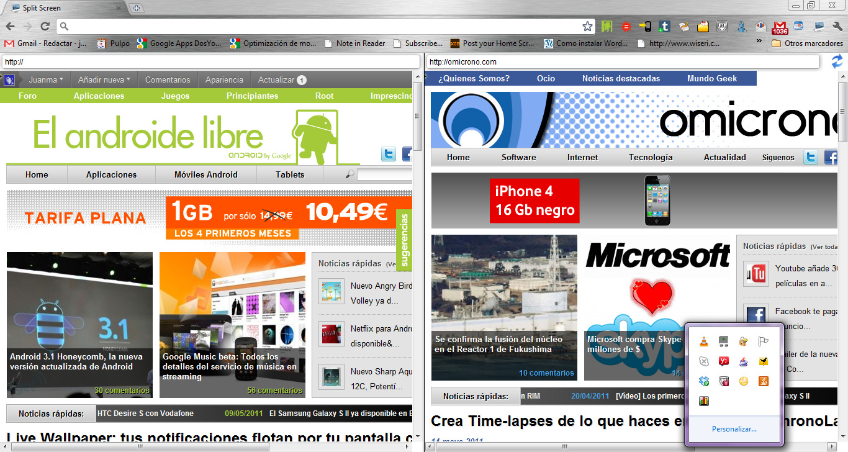Viewport: 848px width, 452px height.
Task: Open Dropbox from the notification overflow panel
Action: coord(703,381)
